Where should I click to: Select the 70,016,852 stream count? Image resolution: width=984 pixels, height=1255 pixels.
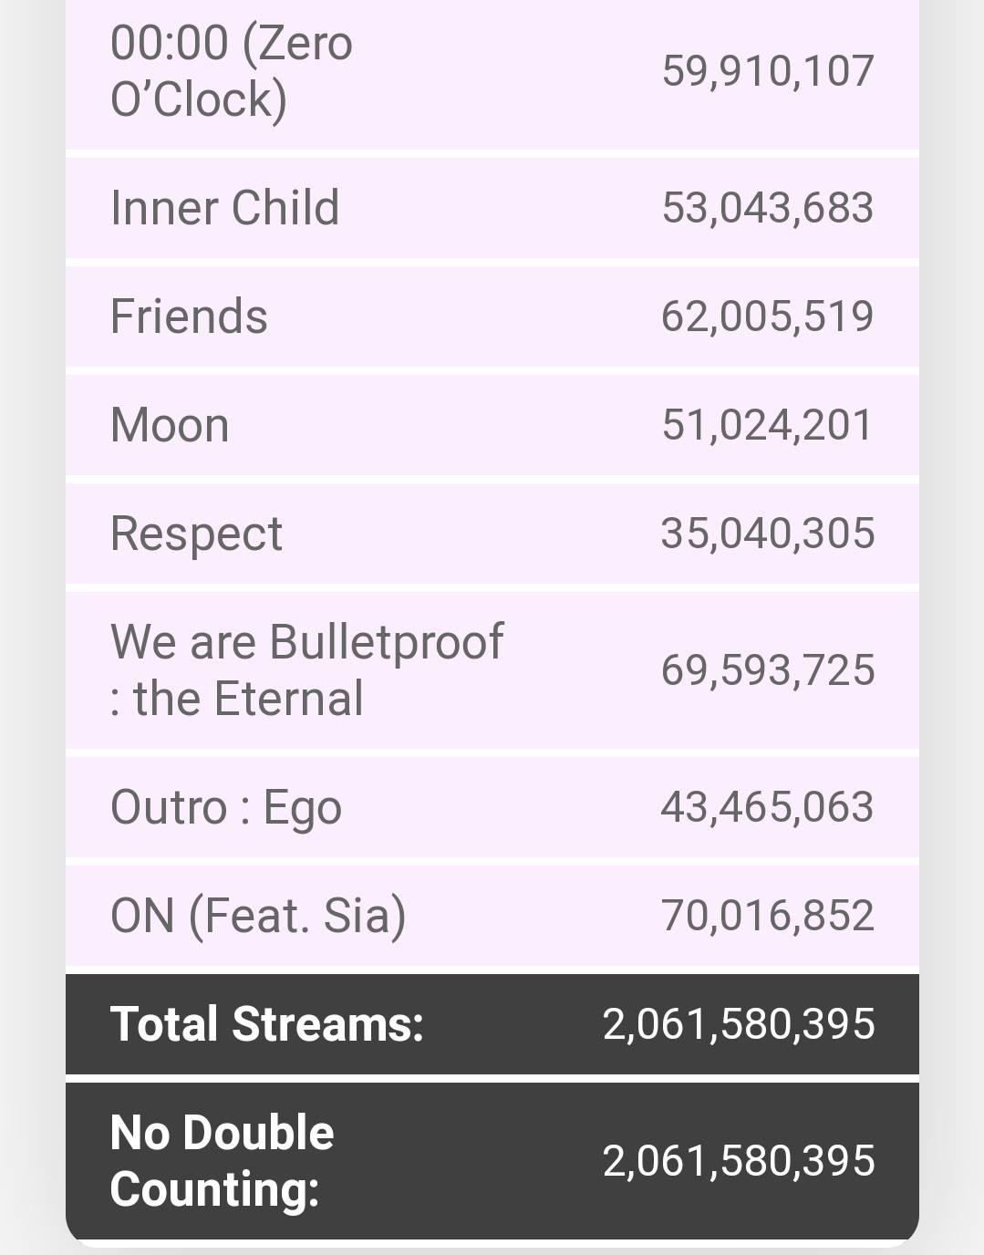(768, 916)
